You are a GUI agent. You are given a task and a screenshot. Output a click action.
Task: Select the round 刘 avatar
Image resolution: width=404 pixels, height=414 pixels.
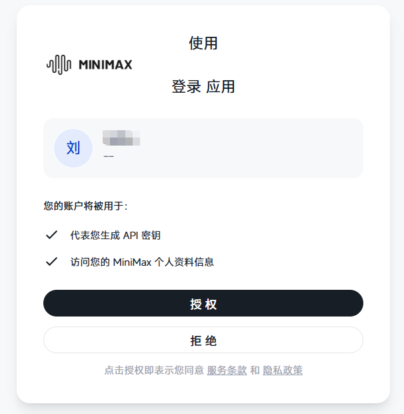click(73, 148)
